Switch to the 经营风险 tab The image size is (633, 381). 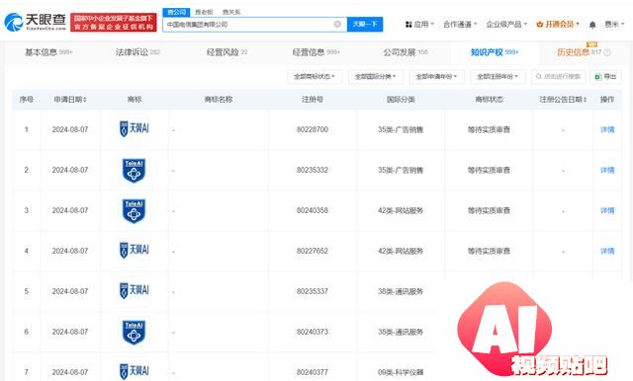tap(226, 52)
